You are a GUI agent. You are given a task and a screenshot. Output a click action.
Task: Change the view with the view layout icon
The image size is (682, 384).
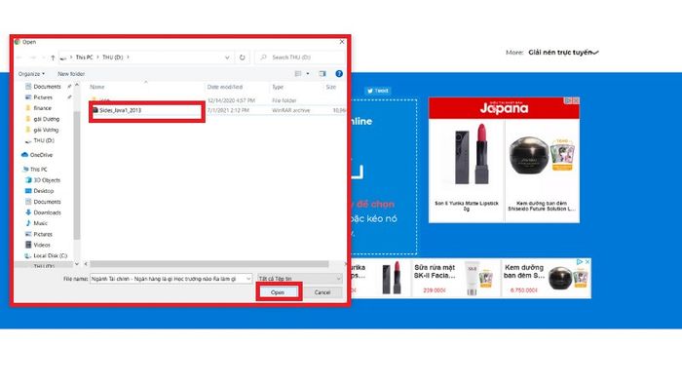click(x=298, y=74)
